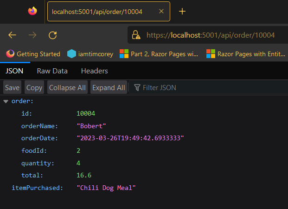Open a new tab with plus icon
Screen dimensions: 288x209
(182, 12)
